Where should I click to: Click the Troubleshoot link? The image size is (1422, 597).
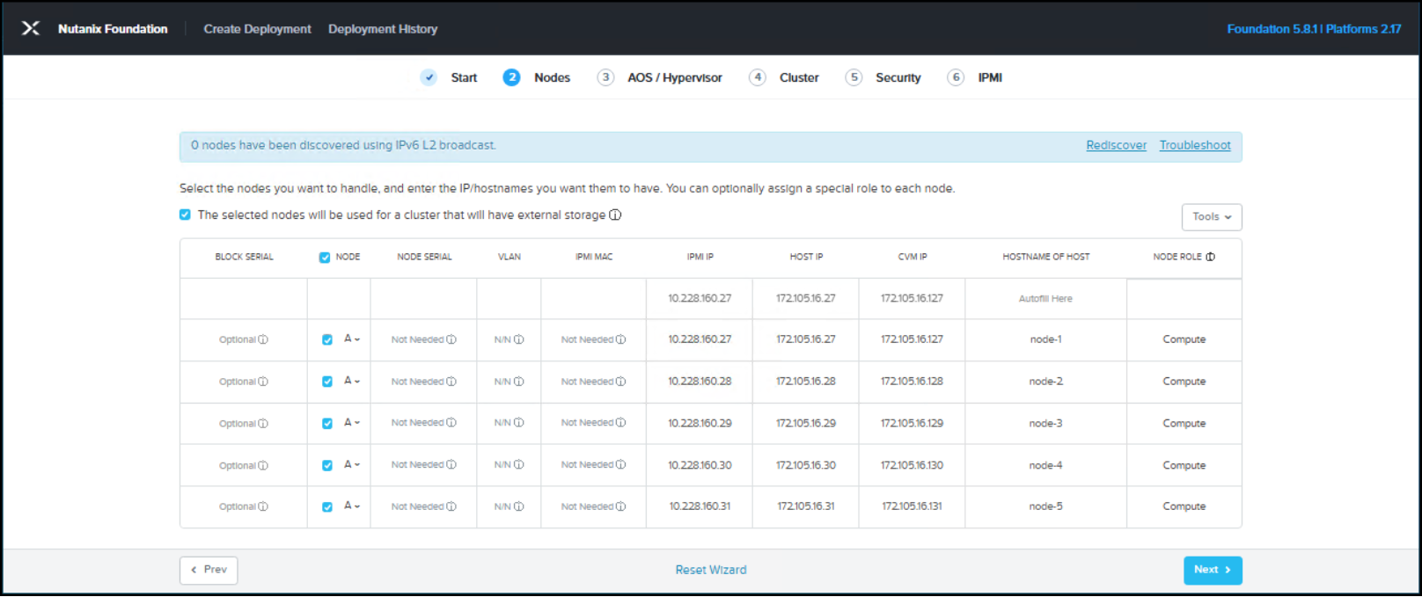point(1195,146)
